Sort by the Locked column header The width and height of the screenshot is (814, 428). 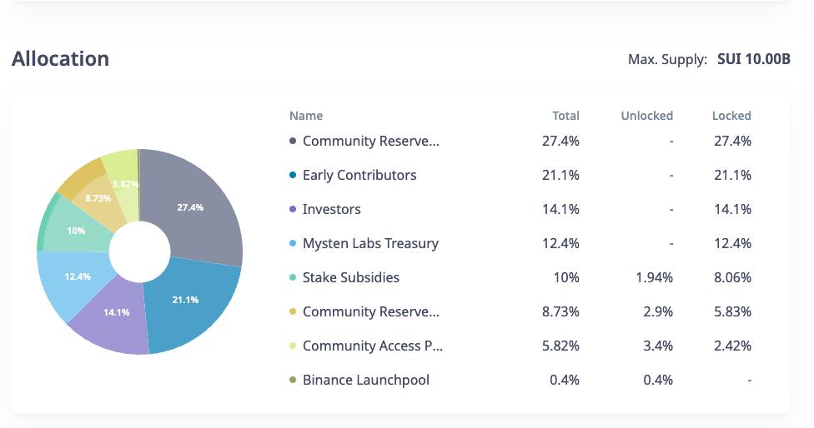731,116
